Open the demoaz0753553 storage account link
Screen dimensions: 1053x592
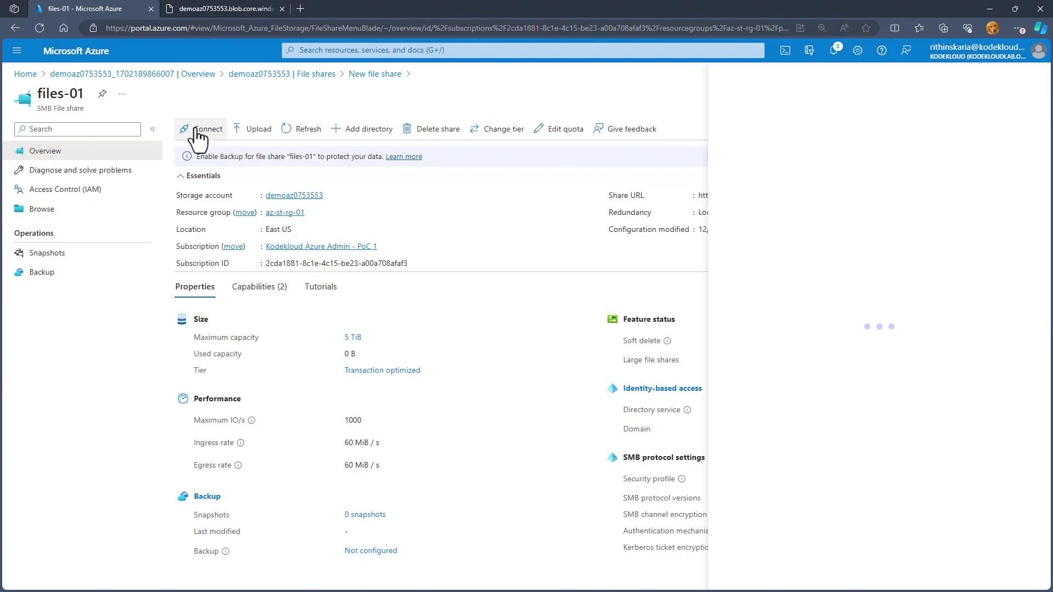(294, 195)
